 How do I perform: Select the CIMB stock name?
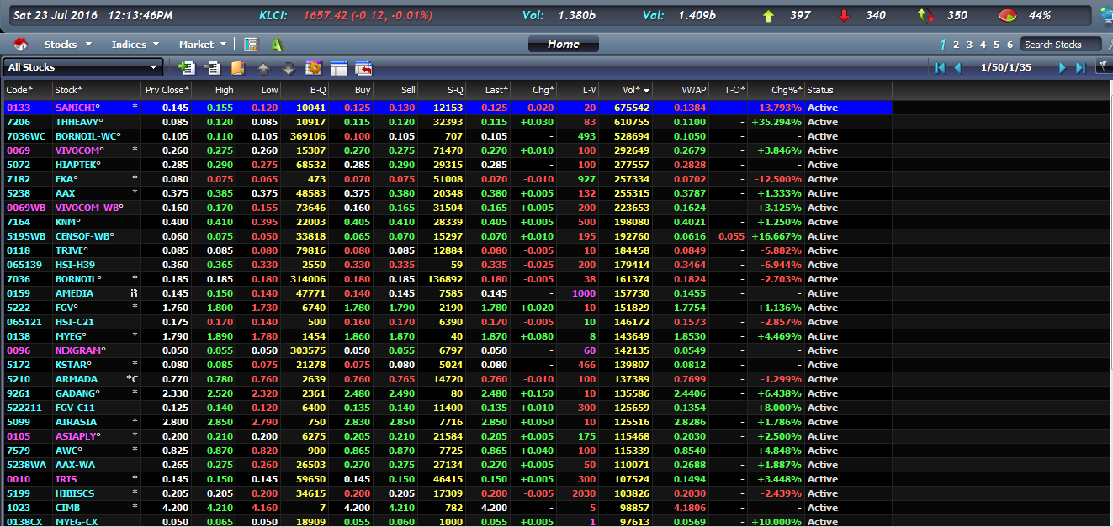pos(68,508)
